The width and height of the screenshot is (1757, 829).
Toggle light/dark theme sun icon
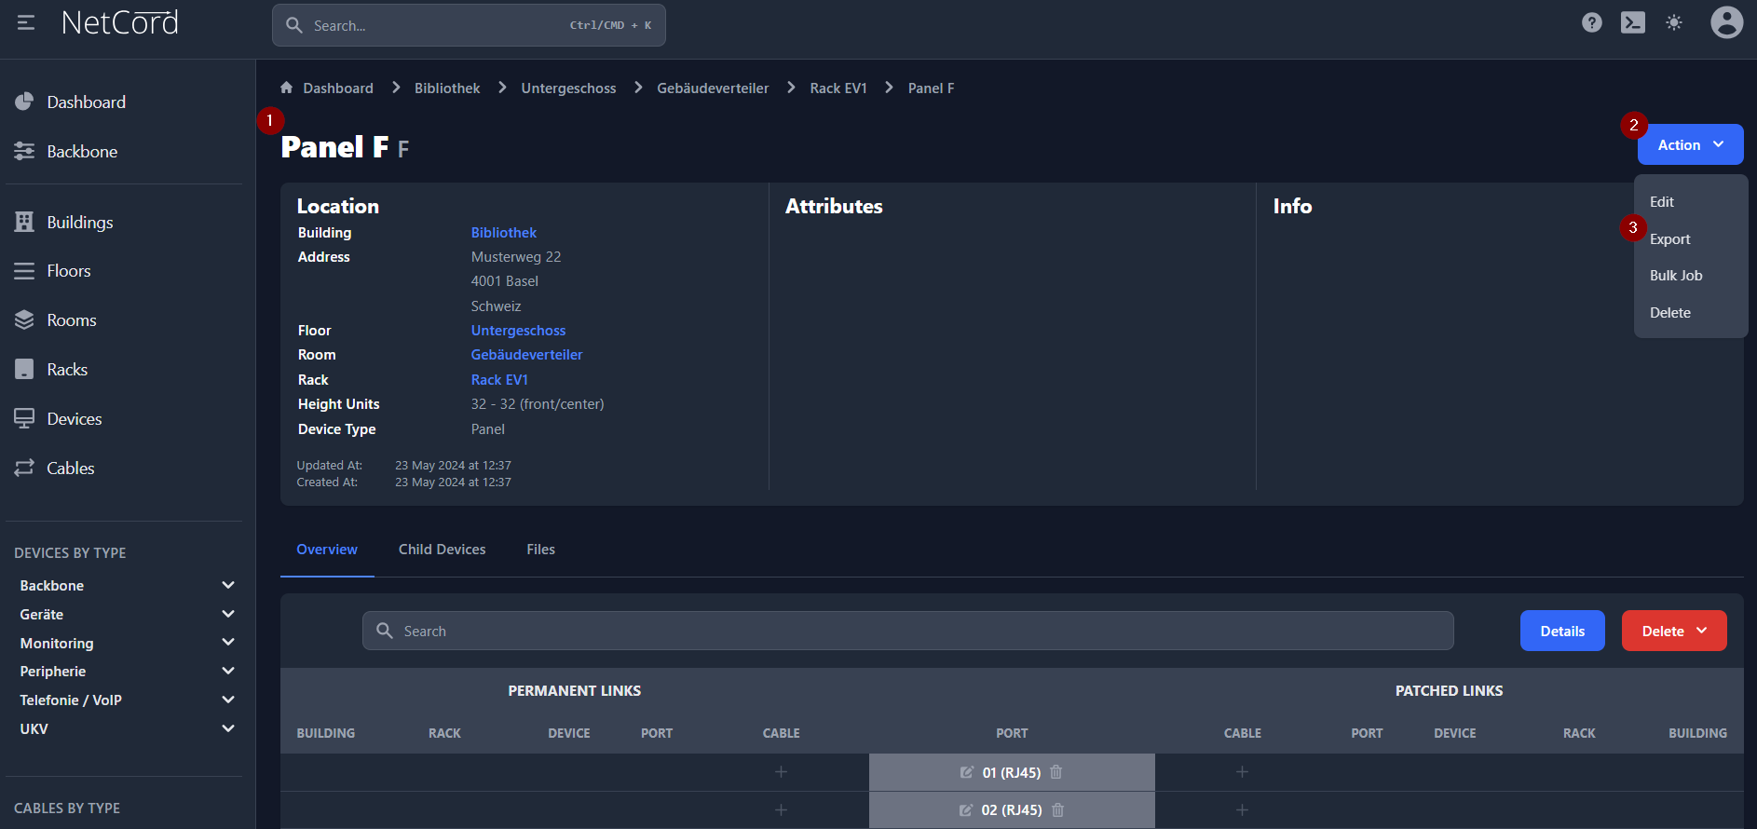coord(1674,23)
